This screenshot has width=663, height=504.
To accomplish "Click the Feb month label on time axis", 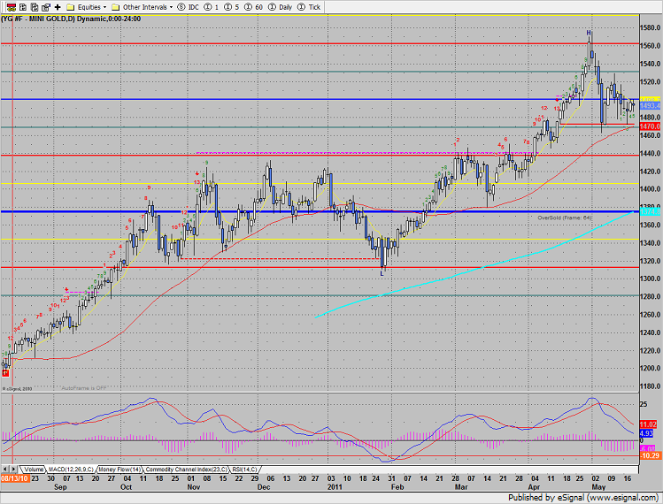I will click(397, 487).
